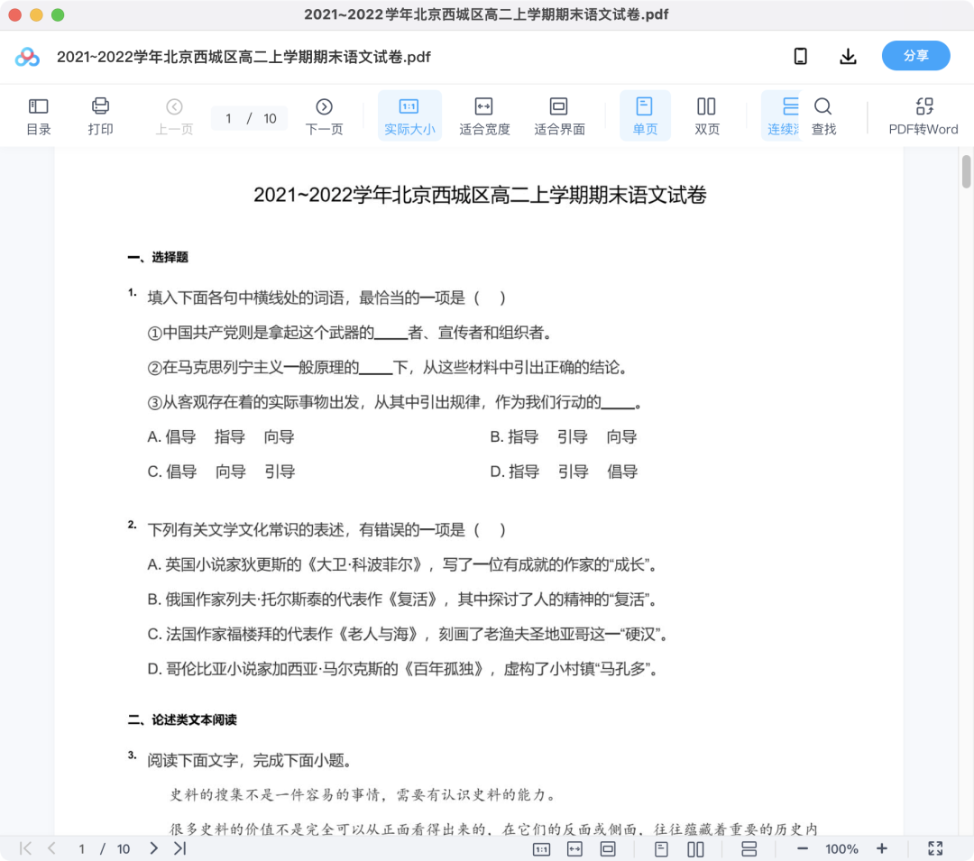Image resolution: width=974 pixels, height=861 pixels.
Task: Print the document with 打印 icon
Action: 100,116
